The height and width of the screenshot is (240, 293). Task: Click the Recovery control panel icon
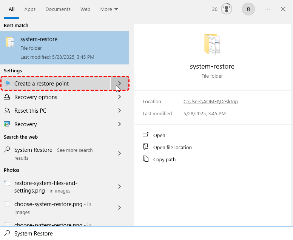coord(7,124)
